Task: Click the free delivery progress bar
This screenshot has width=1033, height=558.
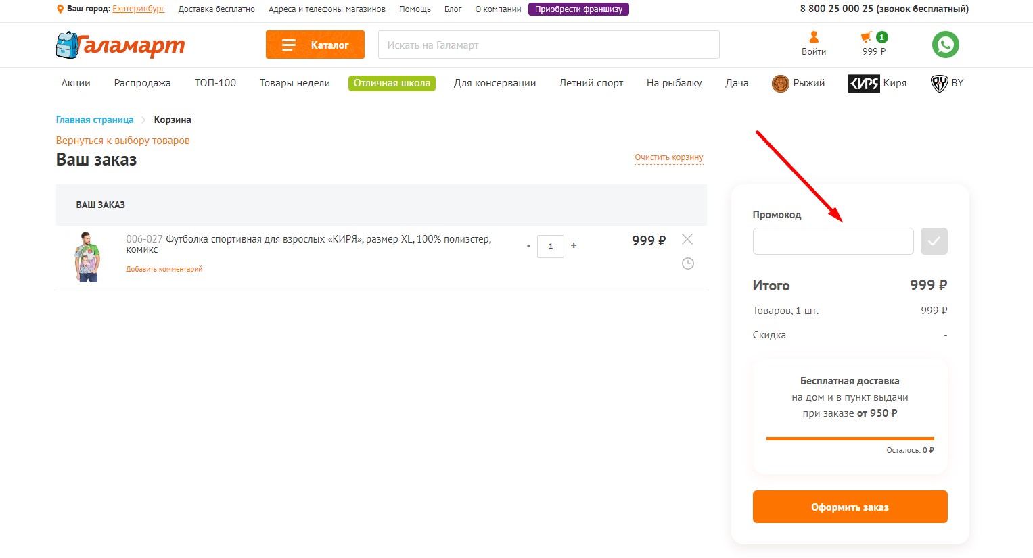Action: [x=850, y=438]
